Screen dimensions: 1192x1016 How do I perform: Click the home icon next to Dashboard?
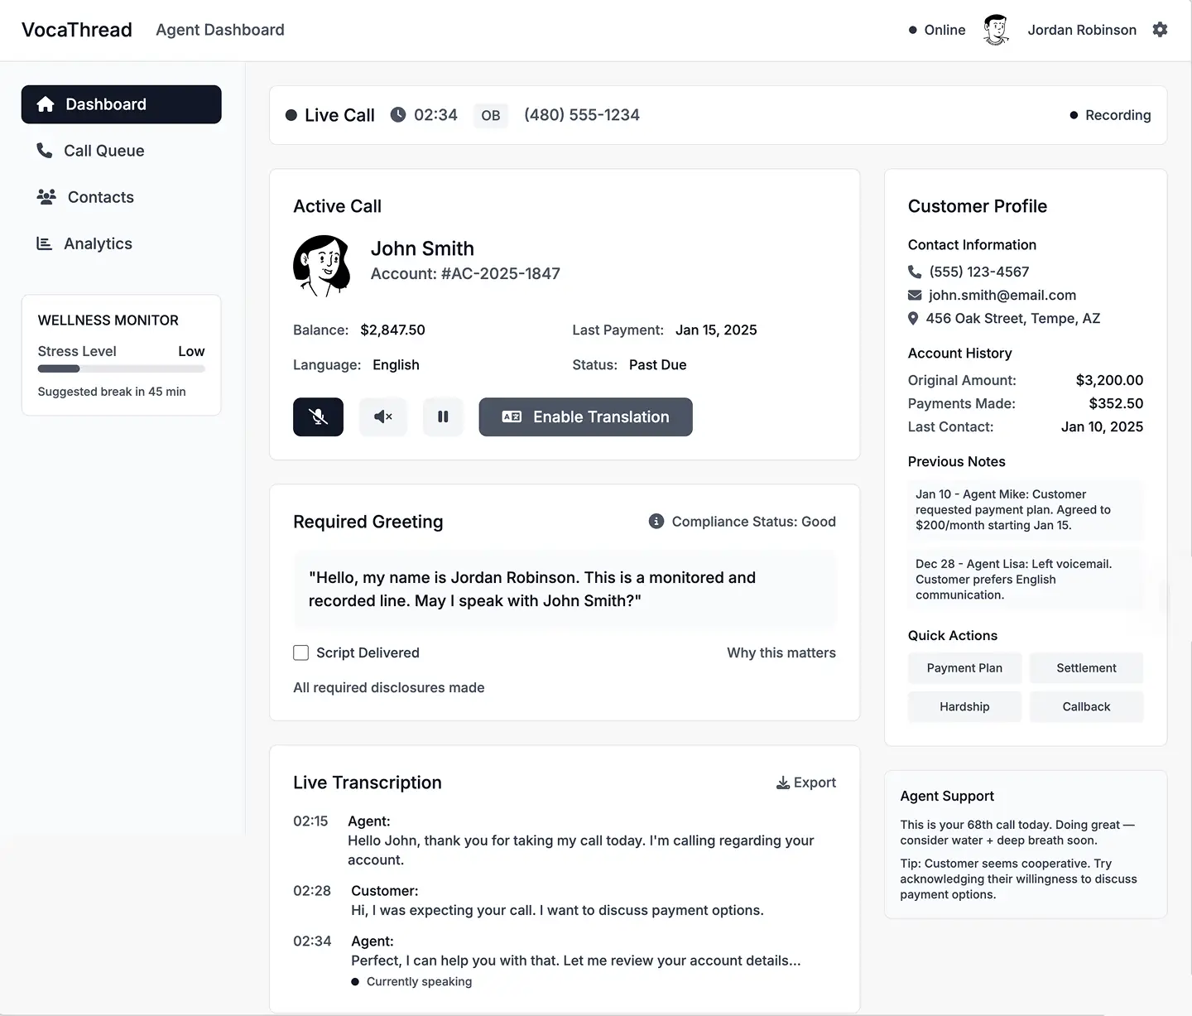(46, 104)
